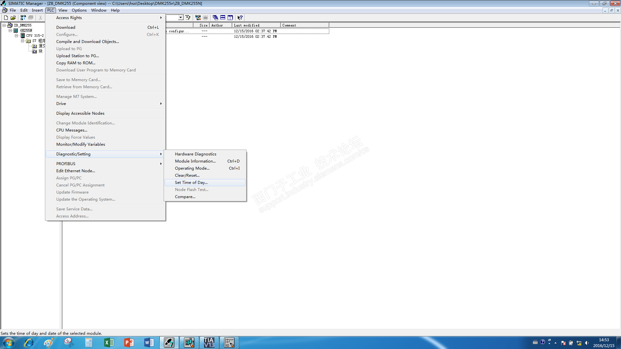The width and height of the screenshot is (621, 349).
Task: Choose Operating Mode from the submenu
Action: (x=192, y=168)
